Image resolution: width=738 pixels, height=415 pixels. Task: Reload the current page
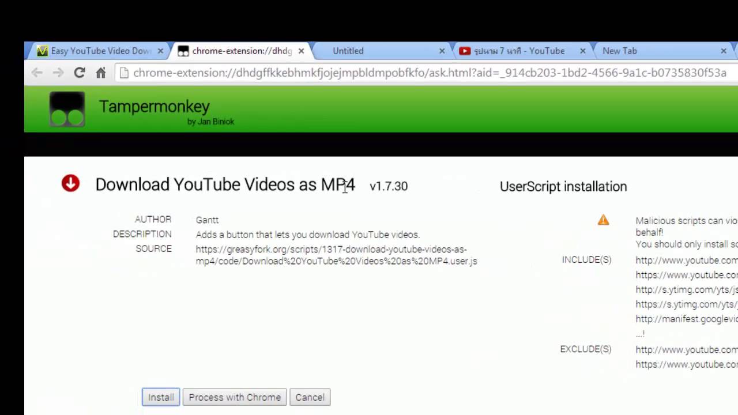coord(80,73)
